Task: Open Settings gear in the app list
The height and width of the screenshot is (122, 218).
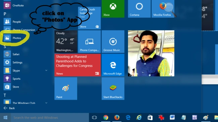Action: [x=13, y=62]
